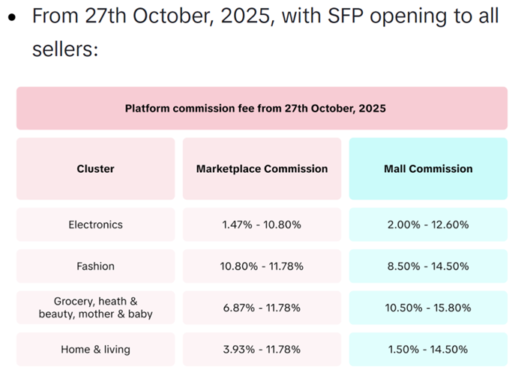This screenshot has height=375, width=521.
Task: Click the 3.93% - 11.78% marketplace cell
Action: click(x=262, y=349)
